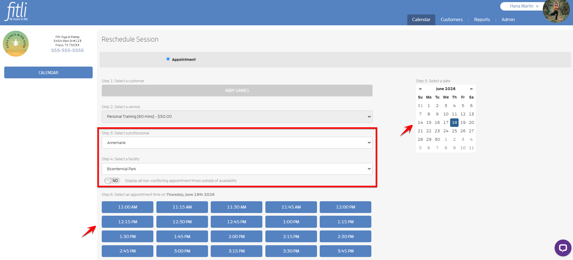Select the 2:45 PM time slot
Image resolution: width=573 pixels, height=260 pixels.
pyautogui.click(x=127, y=251)
